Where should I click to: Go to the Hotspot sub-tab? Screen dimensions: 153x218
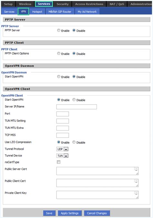(37, 12)
